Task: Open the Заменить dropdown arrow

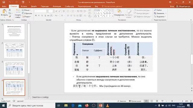Action: pos(166,13)
